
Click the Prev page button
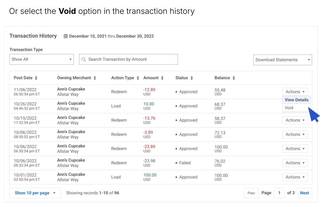tap(251, 193)
